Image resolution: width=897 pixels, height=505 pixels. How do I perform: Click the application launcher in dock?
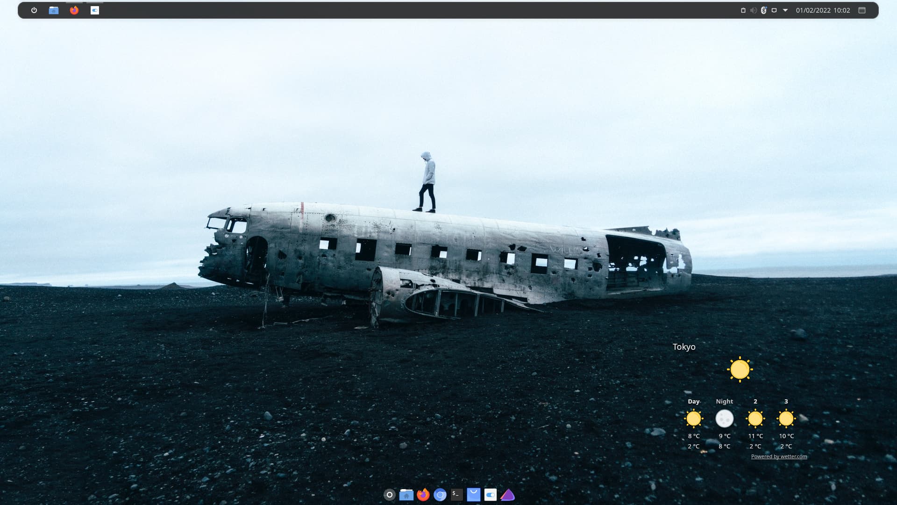coord(389,495)
